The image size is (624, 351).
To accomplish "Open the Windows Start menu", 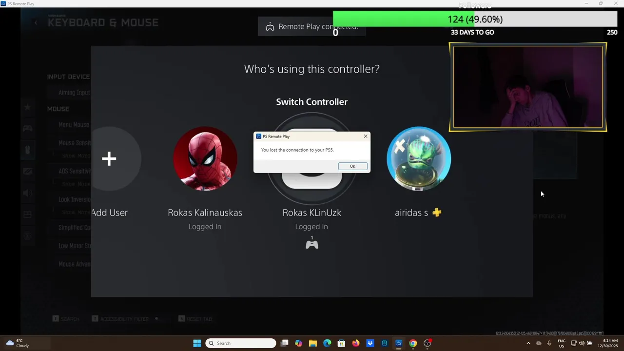I will point(197,343).
